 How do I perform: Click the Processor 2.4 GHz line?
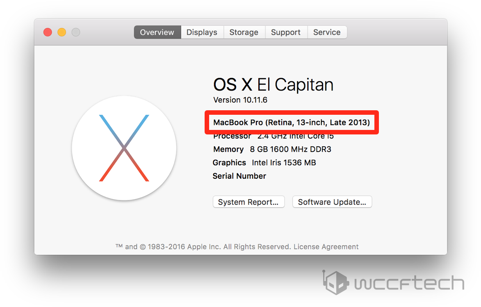tap(274, 136)
